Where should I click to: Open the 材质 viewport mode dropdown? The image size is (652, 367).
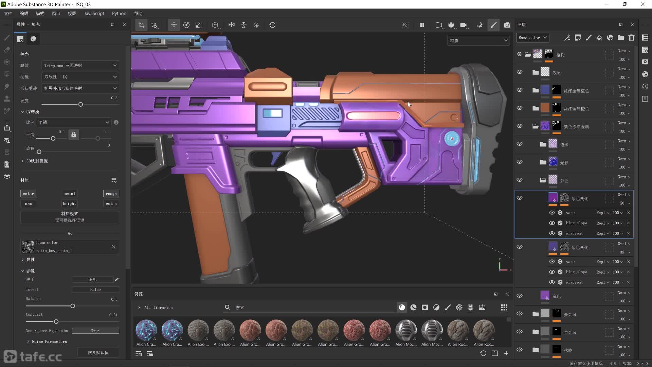pos(478,40)
